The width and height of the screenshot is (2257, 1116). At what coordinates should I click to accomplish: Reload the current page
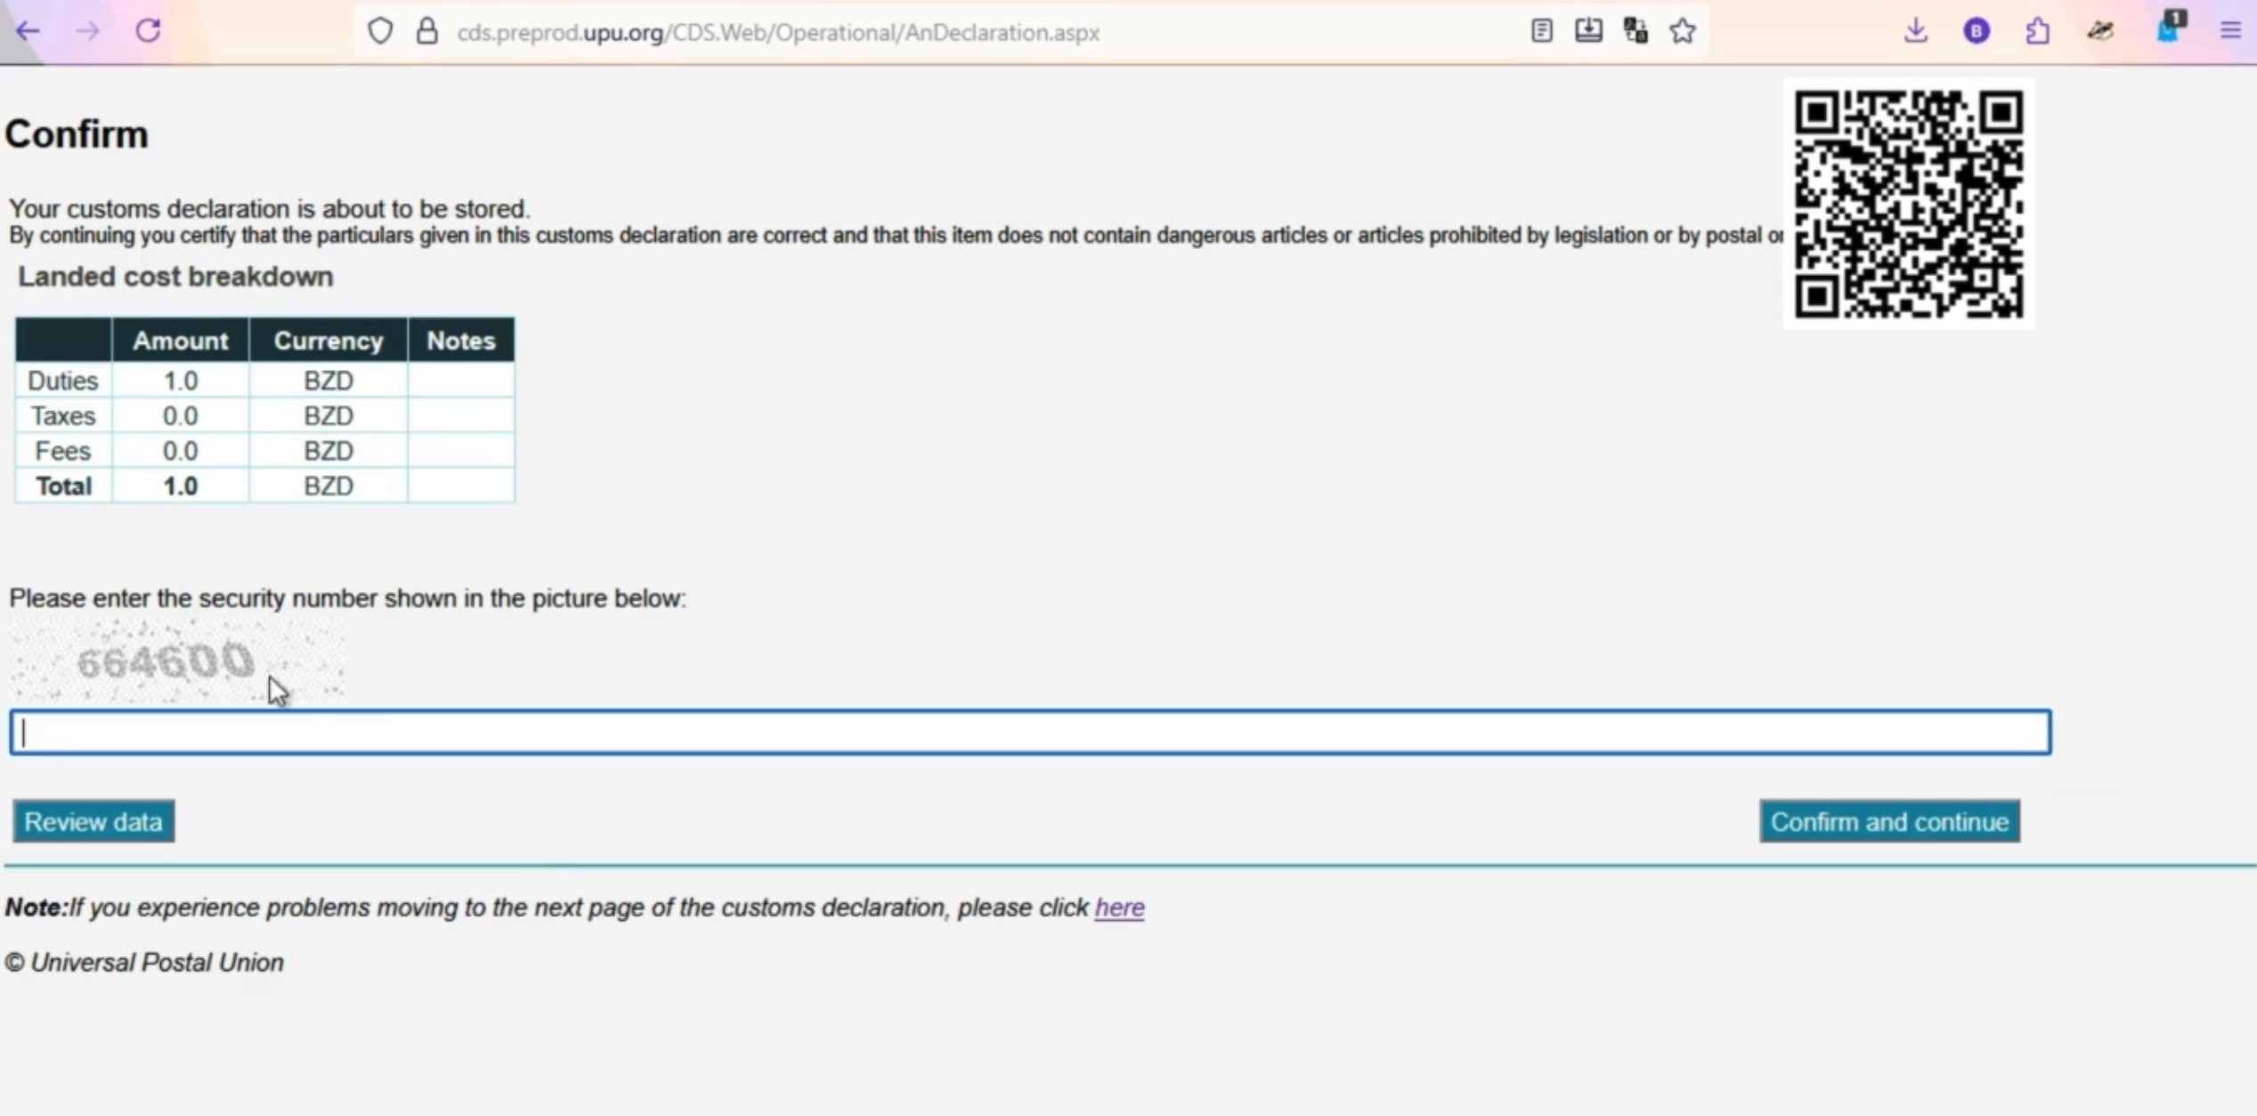click(x=148, y=31)
